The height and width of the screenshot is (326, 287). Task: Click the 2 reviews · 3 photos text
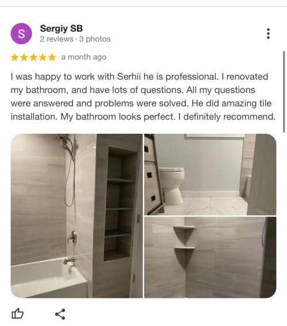[x=75, y=39]
